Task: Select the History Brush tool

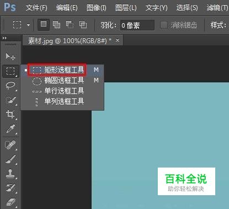Action: point(10,188)
